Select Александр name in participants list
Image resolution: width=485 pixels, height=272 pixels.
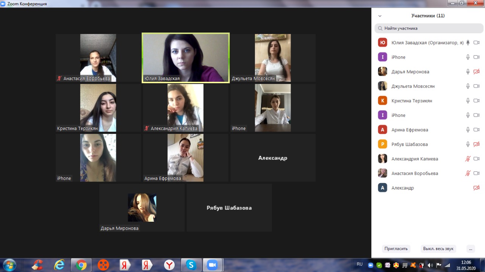click(x=402, y=188)
